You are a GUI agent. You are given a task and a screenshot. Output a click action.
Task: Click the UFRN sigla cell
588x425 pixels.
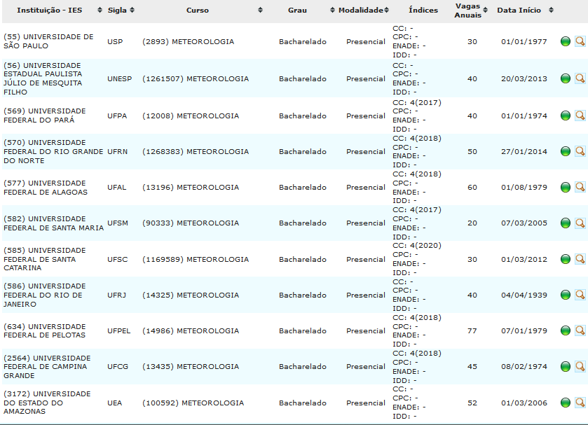[x=117, y=151]
